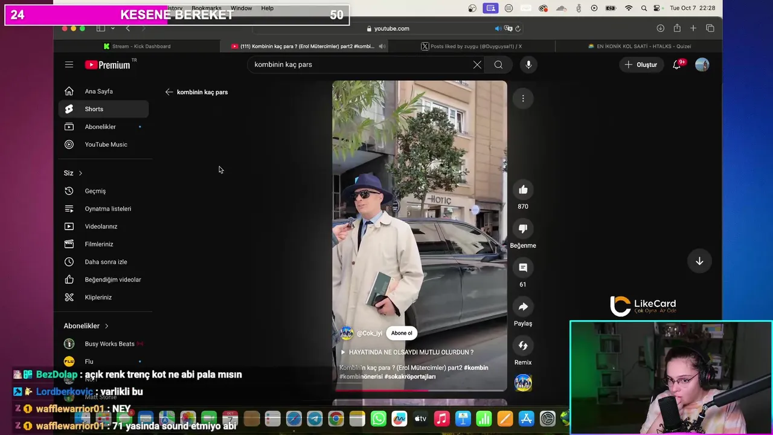Open Daha sonra izle list
Image resolution: width=773 pixels, height=435 pixels.
coord(104,262)
